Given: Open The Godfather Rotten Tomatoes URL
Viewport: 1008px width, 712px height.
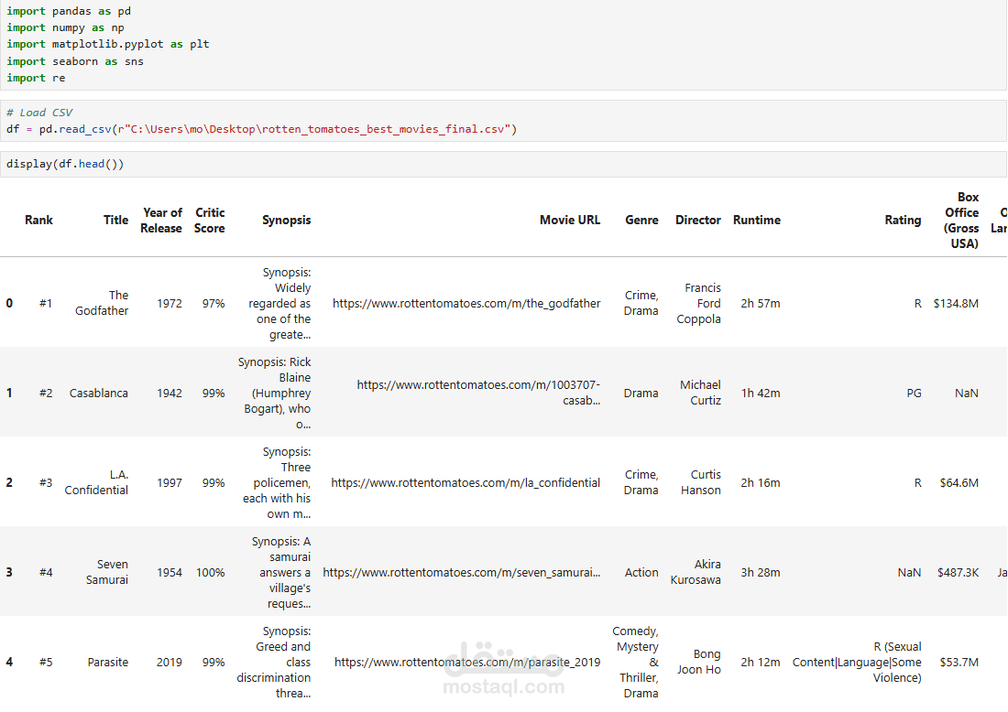Looking at the screenshot, I should click(x=466, y=304).
